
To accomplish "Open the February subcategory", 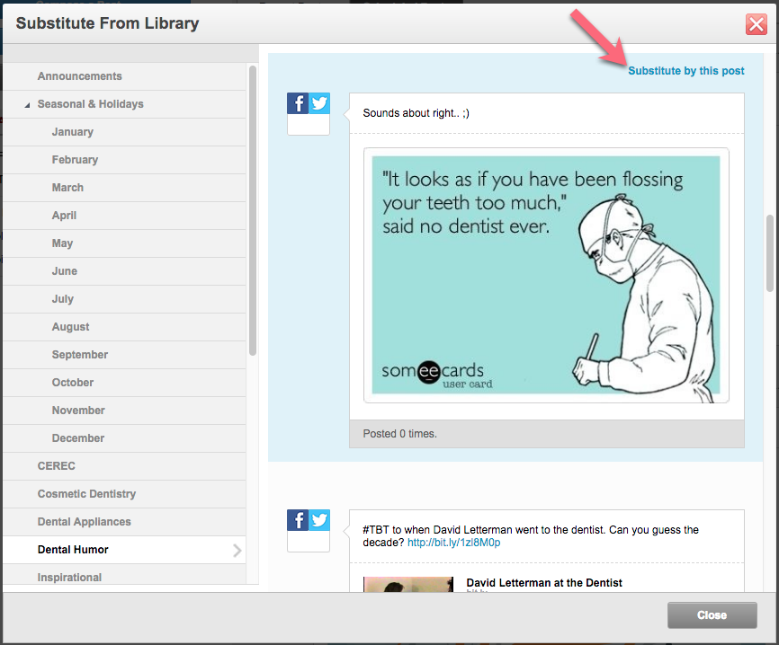I will coord(124,160).
